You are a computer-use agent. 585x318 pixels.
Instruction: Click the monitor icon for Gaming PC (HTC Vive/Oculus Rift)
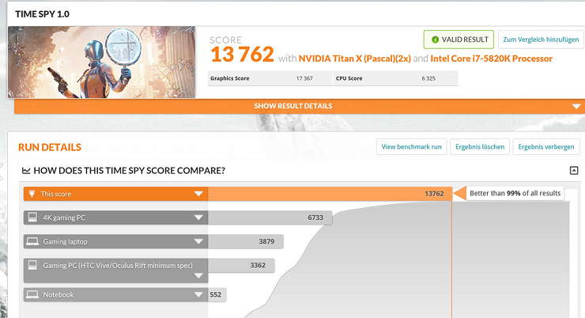32,265
